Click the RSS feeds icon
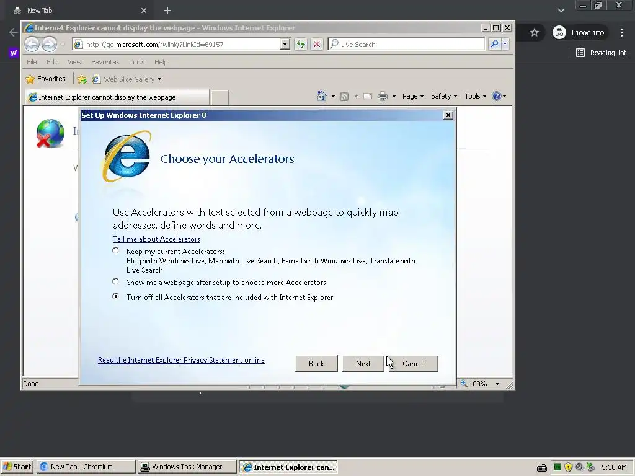The image size is (635, 476). [344, 96]
